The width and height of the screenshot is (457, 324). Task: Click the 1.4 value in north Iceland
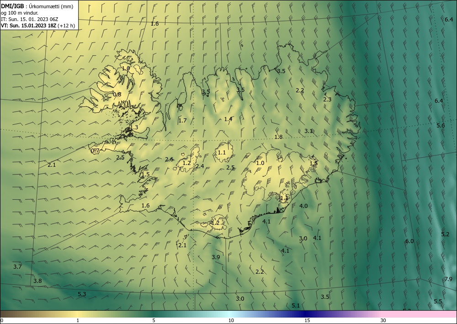point(228,118)
